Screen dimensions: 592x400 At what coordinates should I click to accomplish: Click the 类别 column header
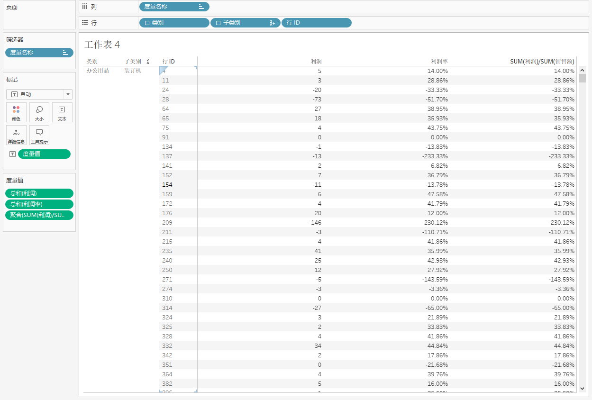click(x=92, y=62)
